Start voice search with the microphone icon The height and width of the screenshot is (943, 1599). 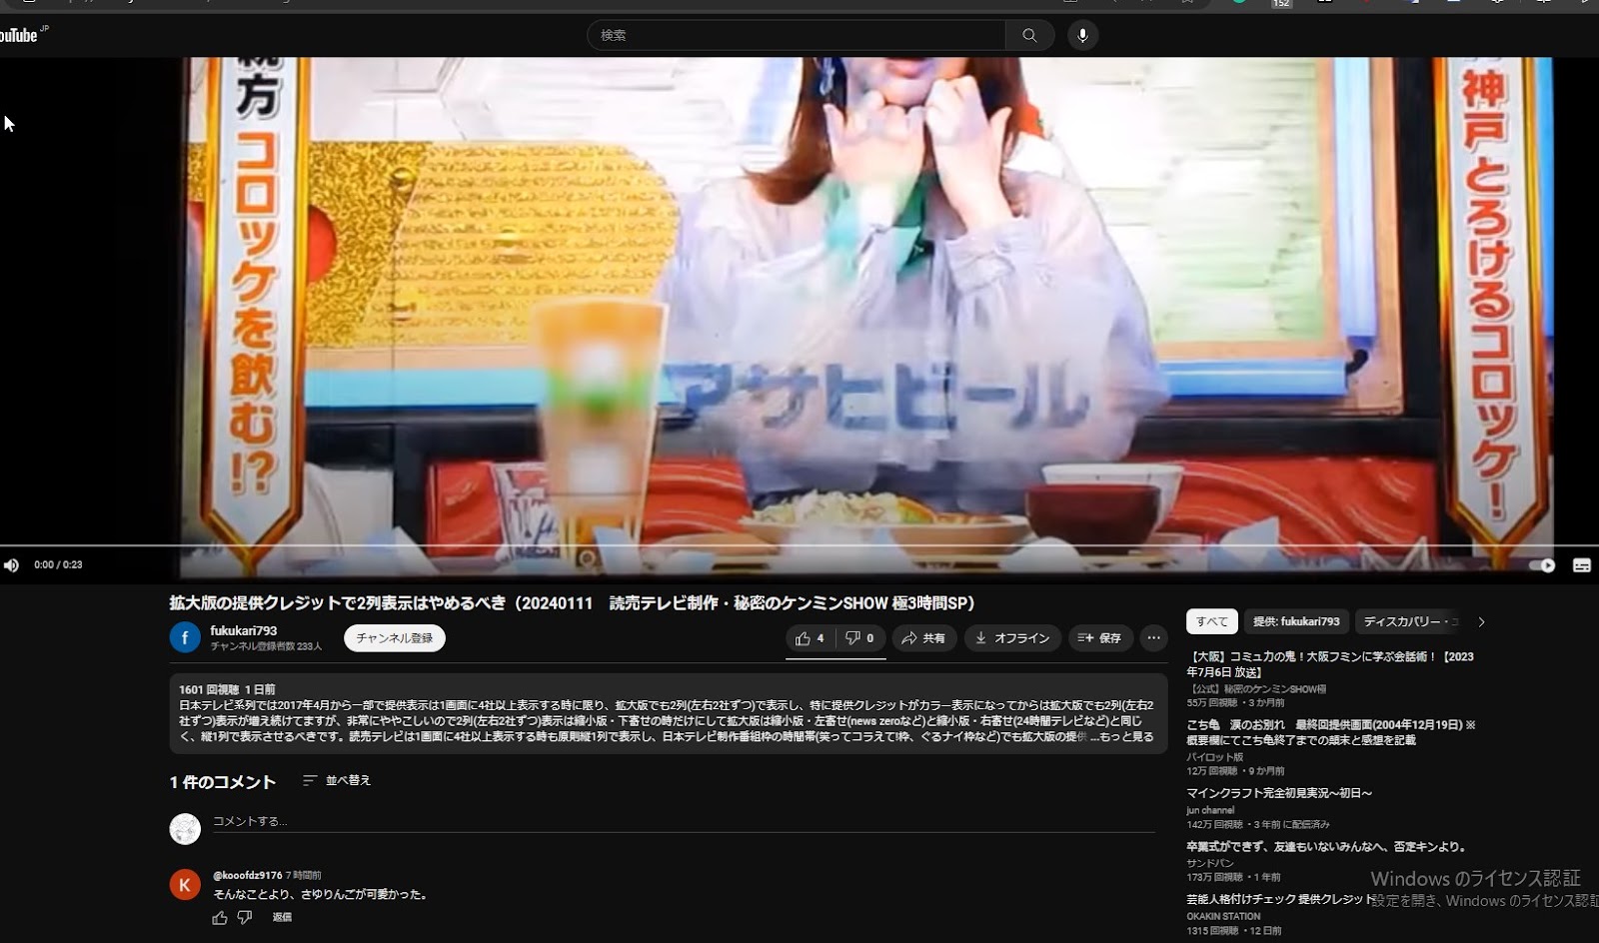(x=1082, y=35)
